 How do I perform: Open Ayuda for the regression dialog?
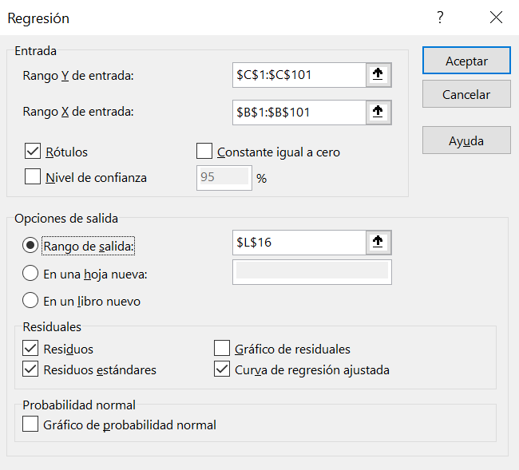pos(466,140)
